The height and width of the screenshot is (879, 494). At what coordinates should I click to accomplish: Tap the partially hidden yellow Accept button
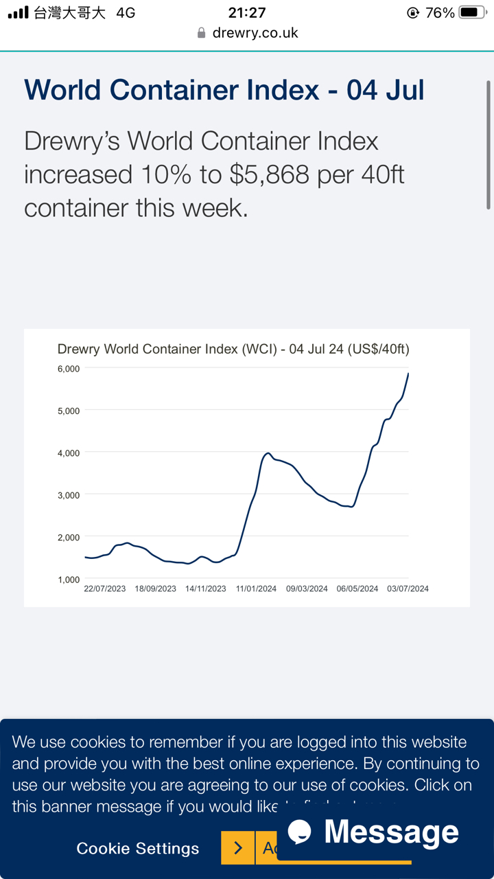point(266,848)
